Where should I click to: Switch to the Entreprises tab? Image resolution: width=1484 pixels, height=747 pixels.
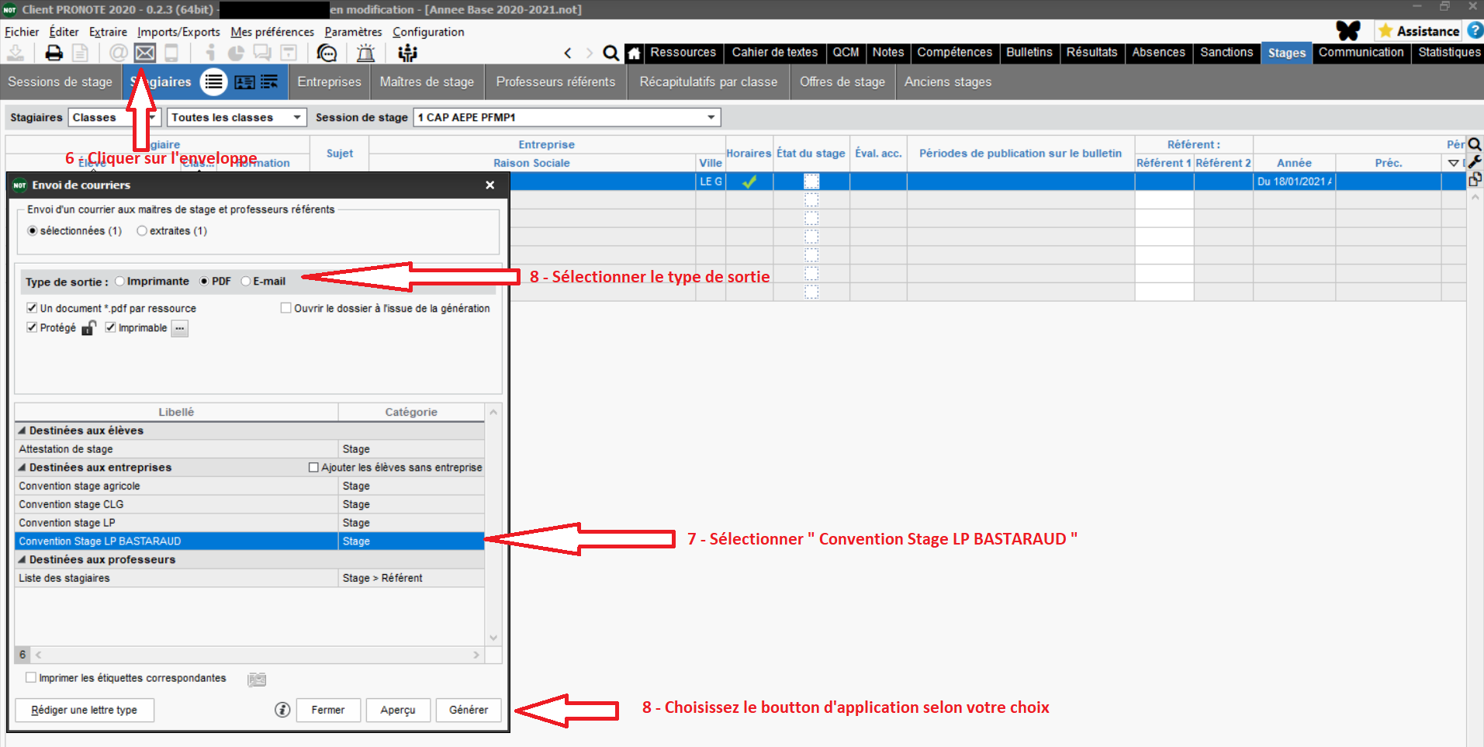tap(329, 82)
